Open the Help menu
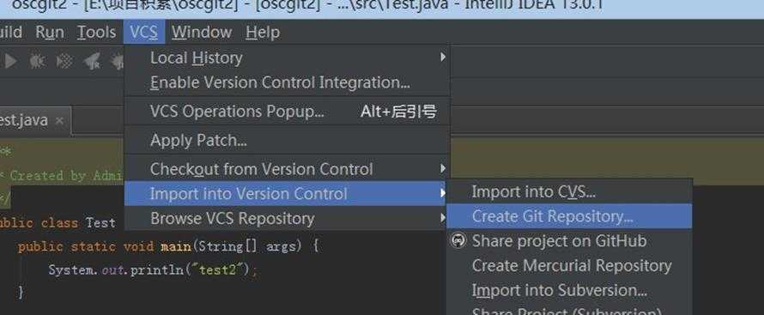 [x=263, y=32]
